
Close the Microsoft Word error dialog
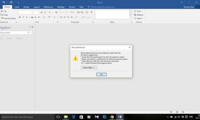(x=130, y=47)
